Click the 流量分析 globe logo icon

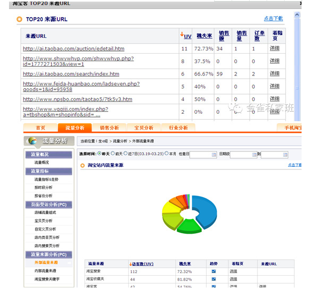tap(33, 141)
